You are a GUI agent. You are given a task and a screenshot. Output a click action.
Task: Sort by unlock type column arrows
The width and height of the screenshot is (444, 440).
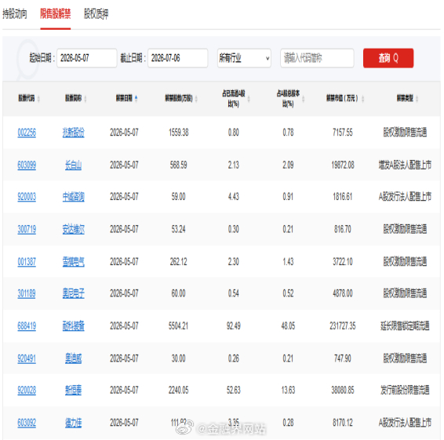coord(417,99)
